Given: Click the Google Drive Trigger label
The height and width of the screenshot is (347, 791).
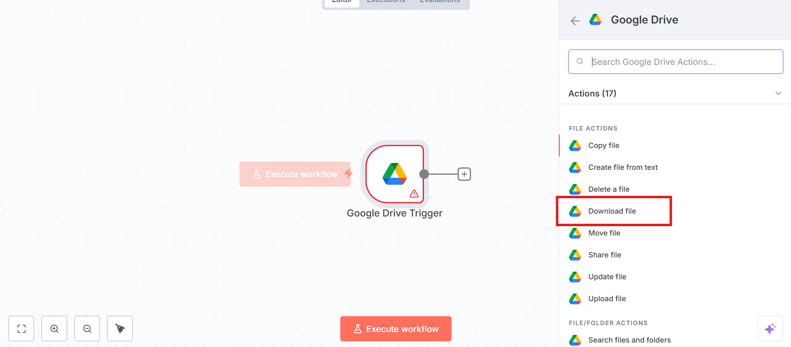Looking at the screenshot, I should [395, 213].
